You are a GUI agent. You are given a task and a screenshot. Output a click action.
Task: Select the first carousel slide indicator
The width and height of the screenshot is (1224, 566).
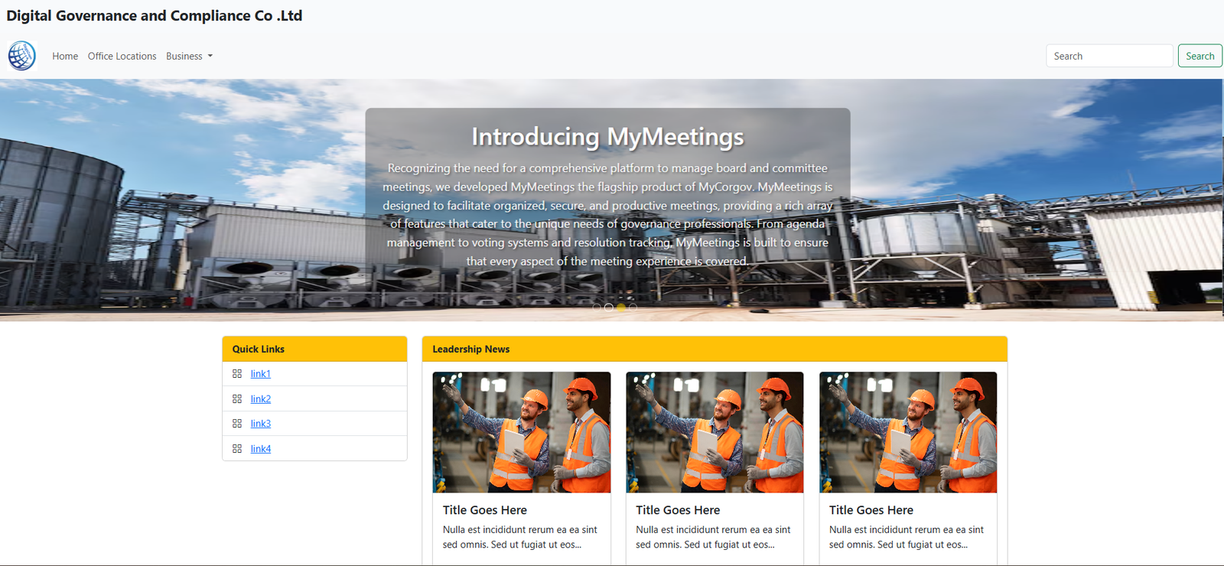point(597,307)
